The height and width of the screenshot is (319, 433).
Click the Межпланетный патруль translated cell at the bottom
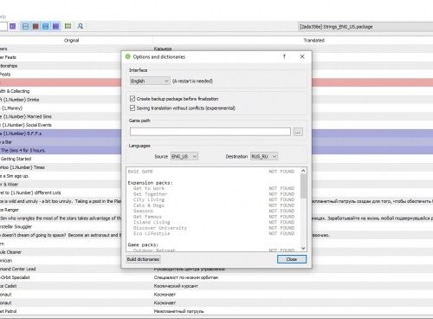[179, 311]
